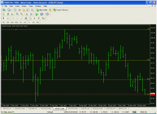Zoom out of the chart

click(22, 14)
